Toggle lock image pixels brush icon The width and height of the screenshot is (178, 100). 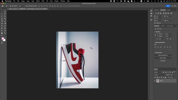(x=159, y=77)
